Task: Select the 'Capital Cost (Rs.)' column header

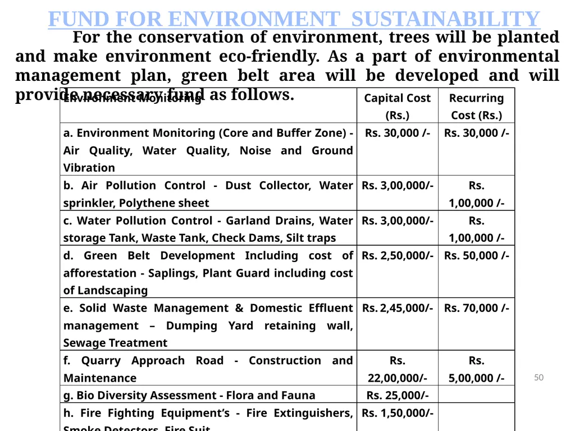Action: click(x=397, y=106)
